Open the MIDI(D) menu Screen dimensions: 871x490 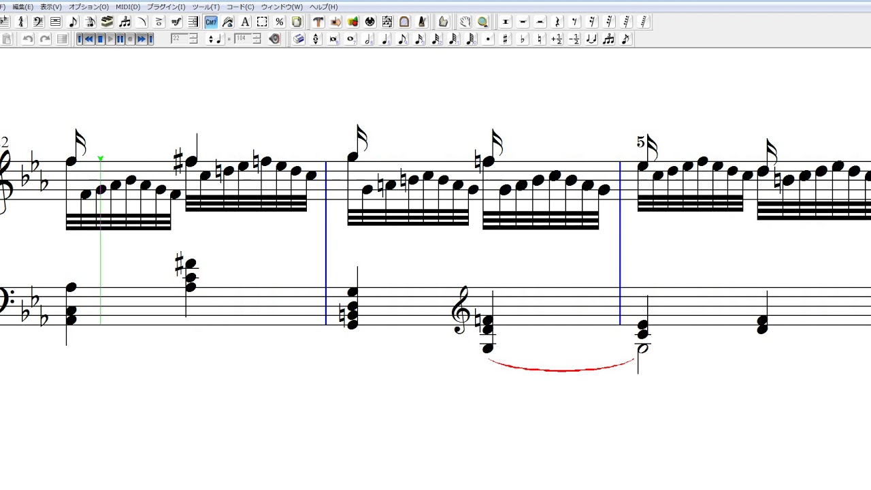coord(128,7)
